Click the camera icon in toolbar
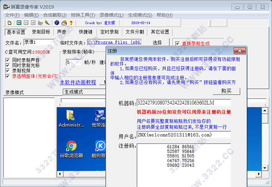The height and width of the screenshot is (187, 272). point(40,23)
